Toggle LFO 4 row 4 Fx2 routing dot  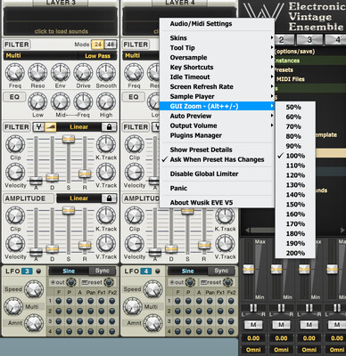click(x=231, y=331)
